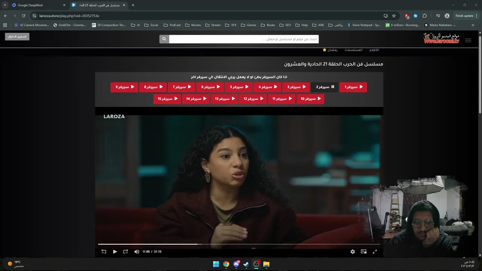Switch to سيرفر 6 server
Viewport: 482px width, 271px height.
(210, 87)
